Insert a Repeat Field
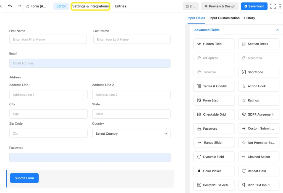The height and width of the screenshot is (193, 283). pyautogui.click(x=259, y=171)
